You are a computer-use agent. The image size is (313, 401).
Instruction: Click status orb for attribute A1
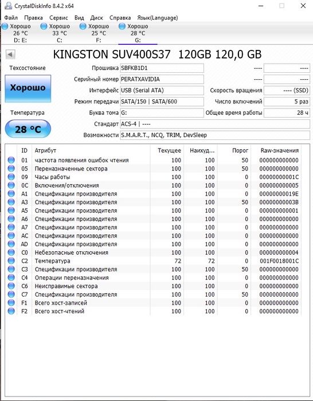coord(11,193)
